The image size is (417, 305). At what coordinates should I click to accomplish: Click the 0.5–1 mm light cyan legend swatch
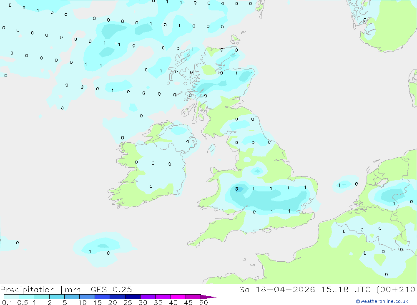tap(27, 297)
